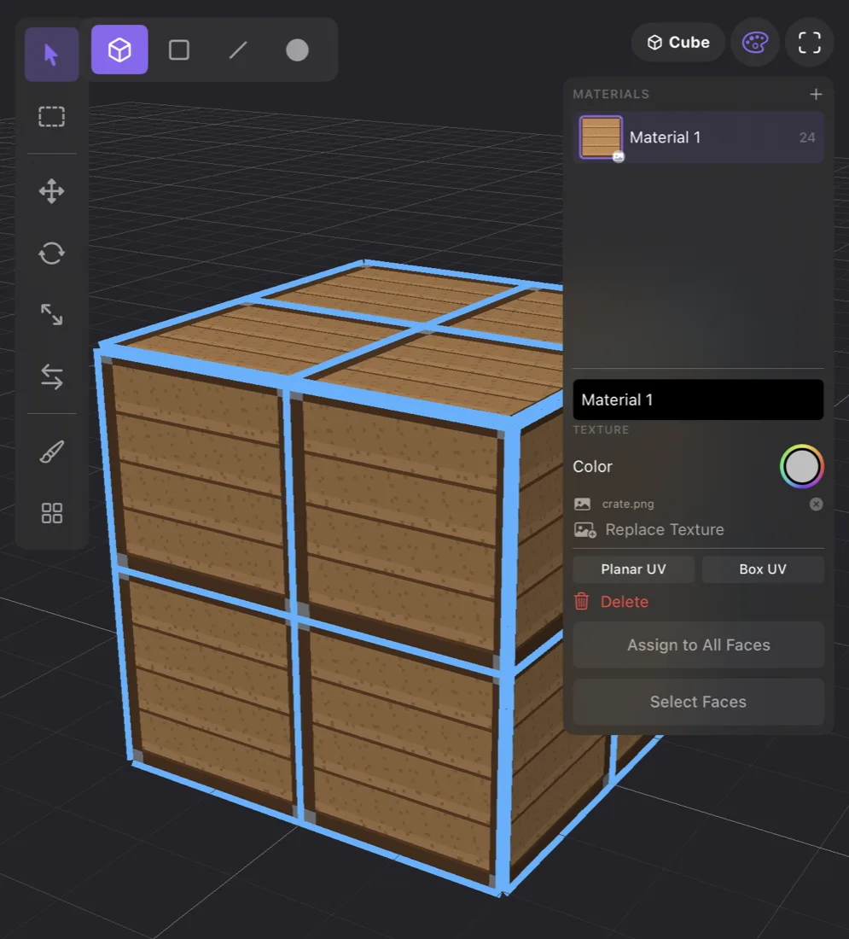Click the crate.png file name
This screenshot has height=939, width=849.
(x=628, y=504)
